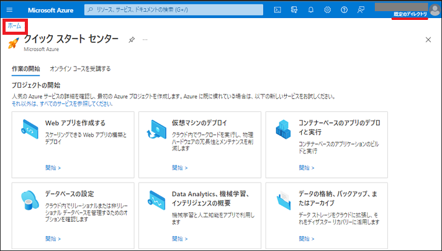The height and width of the screenshot is (251, 442).
Task: Start the Web アプリを作成する card
Action: pyautogui.click(x=53, y=168)
